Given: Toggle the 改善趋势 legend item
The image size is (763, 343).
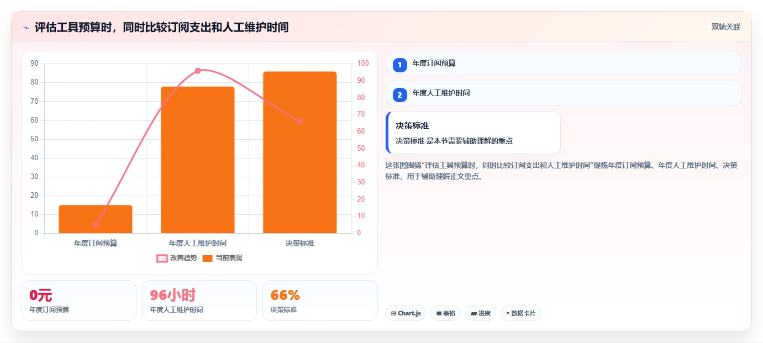Looking at the screenshot, I should click(x=177, y=258).
